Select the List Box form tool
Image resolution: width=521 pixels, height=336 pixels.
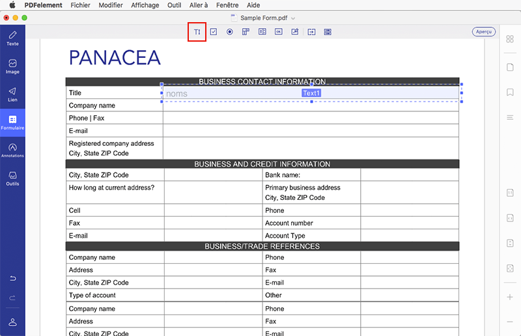click(x=262, y=31)
